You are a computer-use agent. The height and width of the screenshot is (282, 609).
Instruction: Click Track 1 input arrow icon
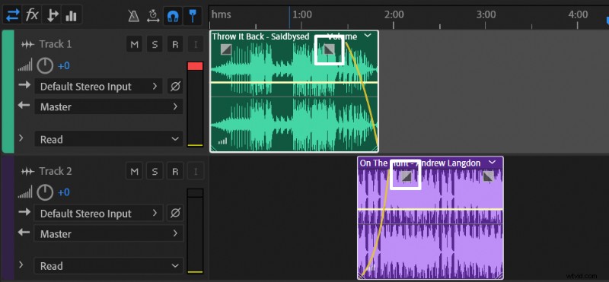click(24, 85)
